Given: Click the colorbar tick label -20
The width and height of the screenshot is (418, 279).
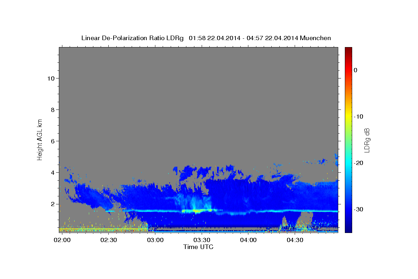Looking at the screenshot, I should (359, 163).
